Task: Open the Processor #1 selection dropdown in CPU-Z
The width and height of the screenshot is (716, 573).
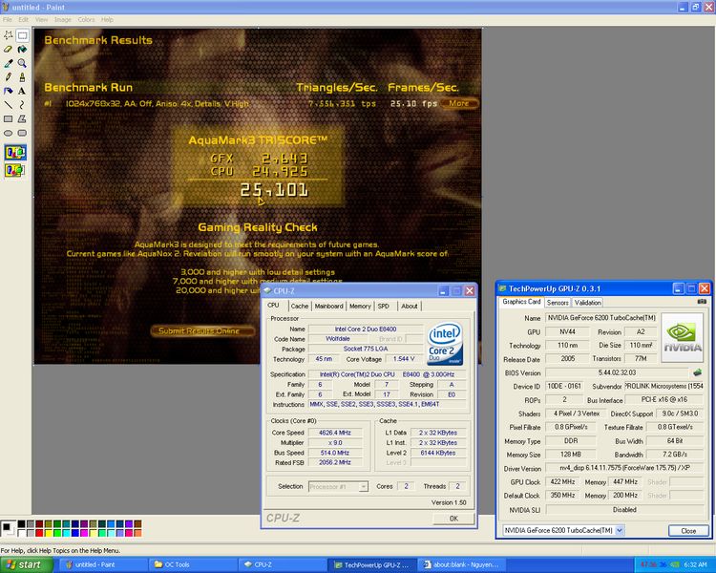Action: click(x=363, y=487)
